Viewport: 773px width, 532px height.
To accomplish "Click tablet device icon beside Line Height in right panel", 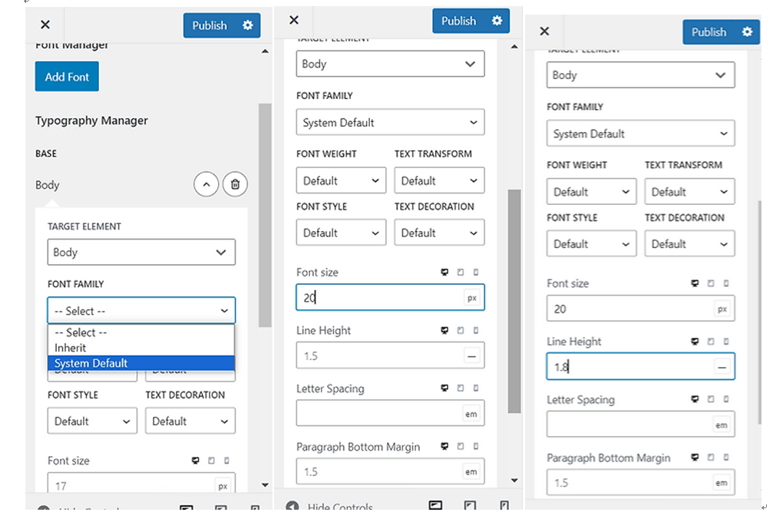I will (x=710, y=342).
